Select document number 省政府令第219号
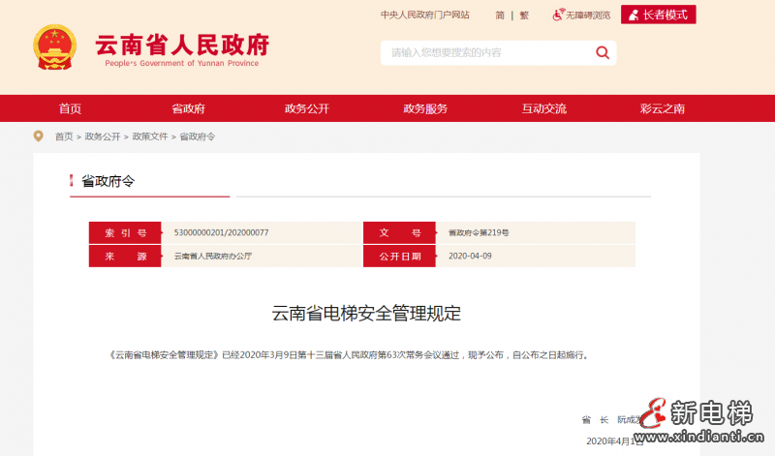The height and width of the screenshot is (456, 775). click(479, 232)
